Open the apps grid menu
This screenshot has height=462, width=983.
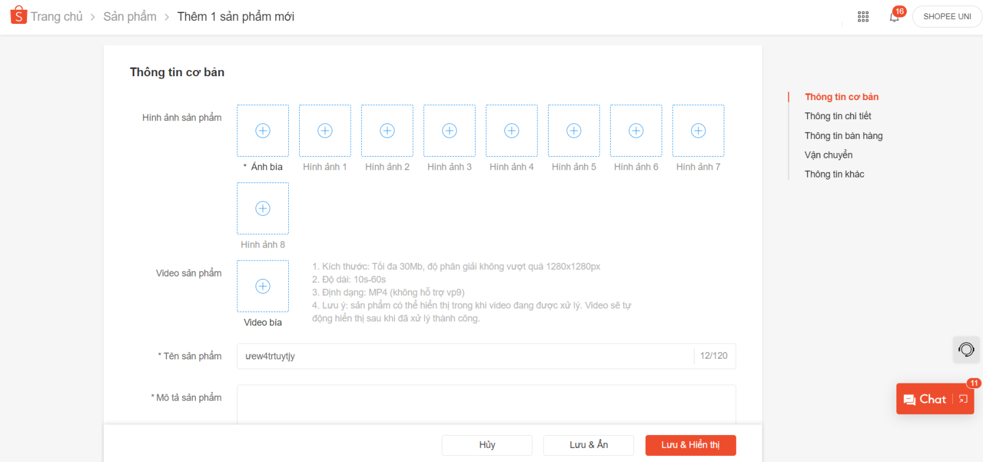(863, 17)
